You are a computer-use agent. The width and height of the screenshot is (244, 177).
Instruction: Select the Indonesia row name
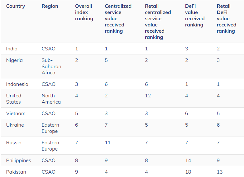point(17,84)
